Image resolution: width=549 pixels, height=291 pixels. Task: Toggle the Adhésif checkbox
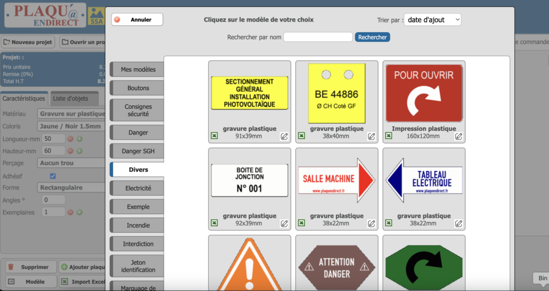(x=53, y=176)
